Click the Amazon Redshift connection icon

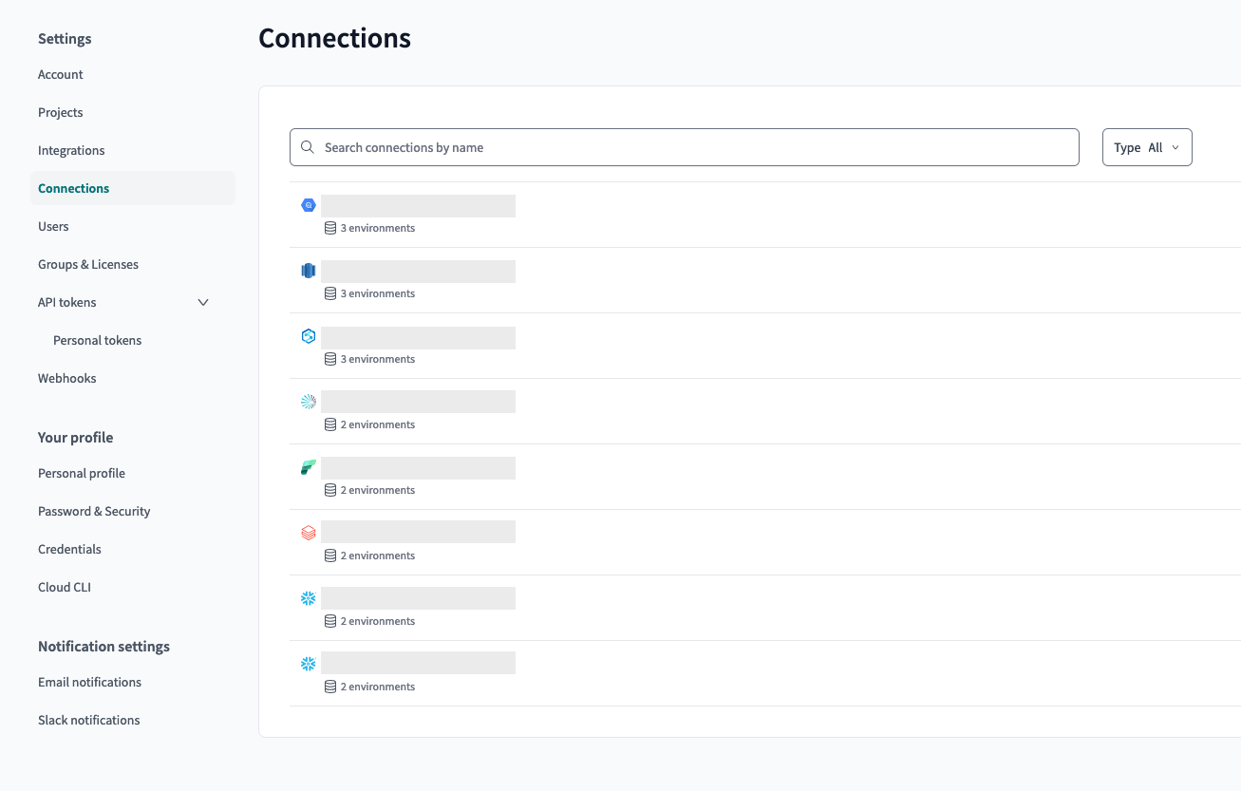(308, 271)
